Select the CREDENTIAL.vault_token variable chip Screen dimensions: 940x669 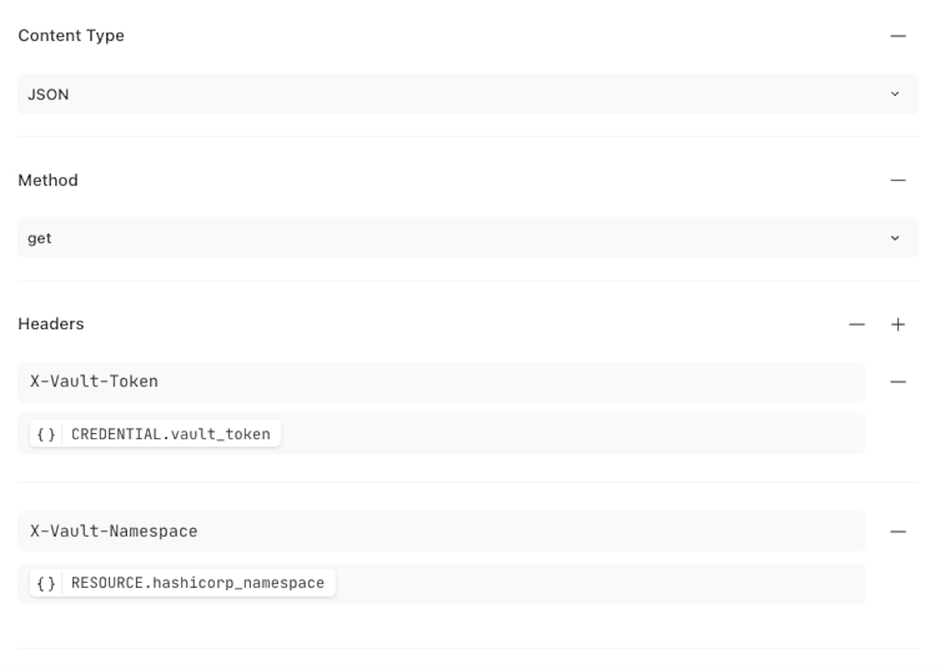pyautogui.click(x=170, y=434)
